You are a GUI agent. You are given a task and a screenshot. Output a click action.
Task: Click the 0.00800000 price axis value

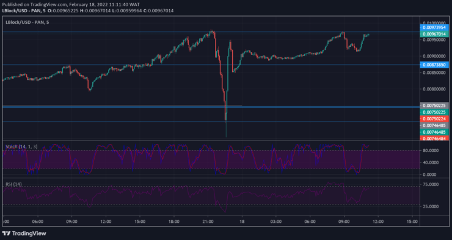[x=434, y=89]
